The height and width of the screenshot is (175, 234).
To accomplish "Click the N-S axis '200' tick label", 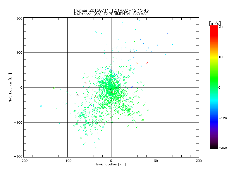I will point(19,18).
